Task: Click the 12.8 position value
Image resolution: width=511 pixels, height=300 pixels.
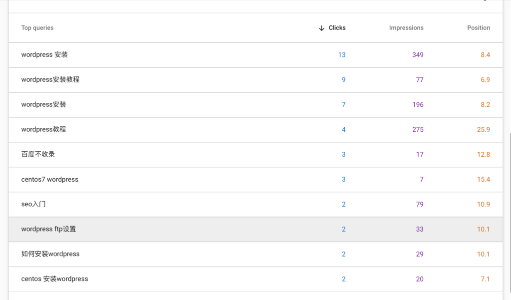Action: click(484, 155)
